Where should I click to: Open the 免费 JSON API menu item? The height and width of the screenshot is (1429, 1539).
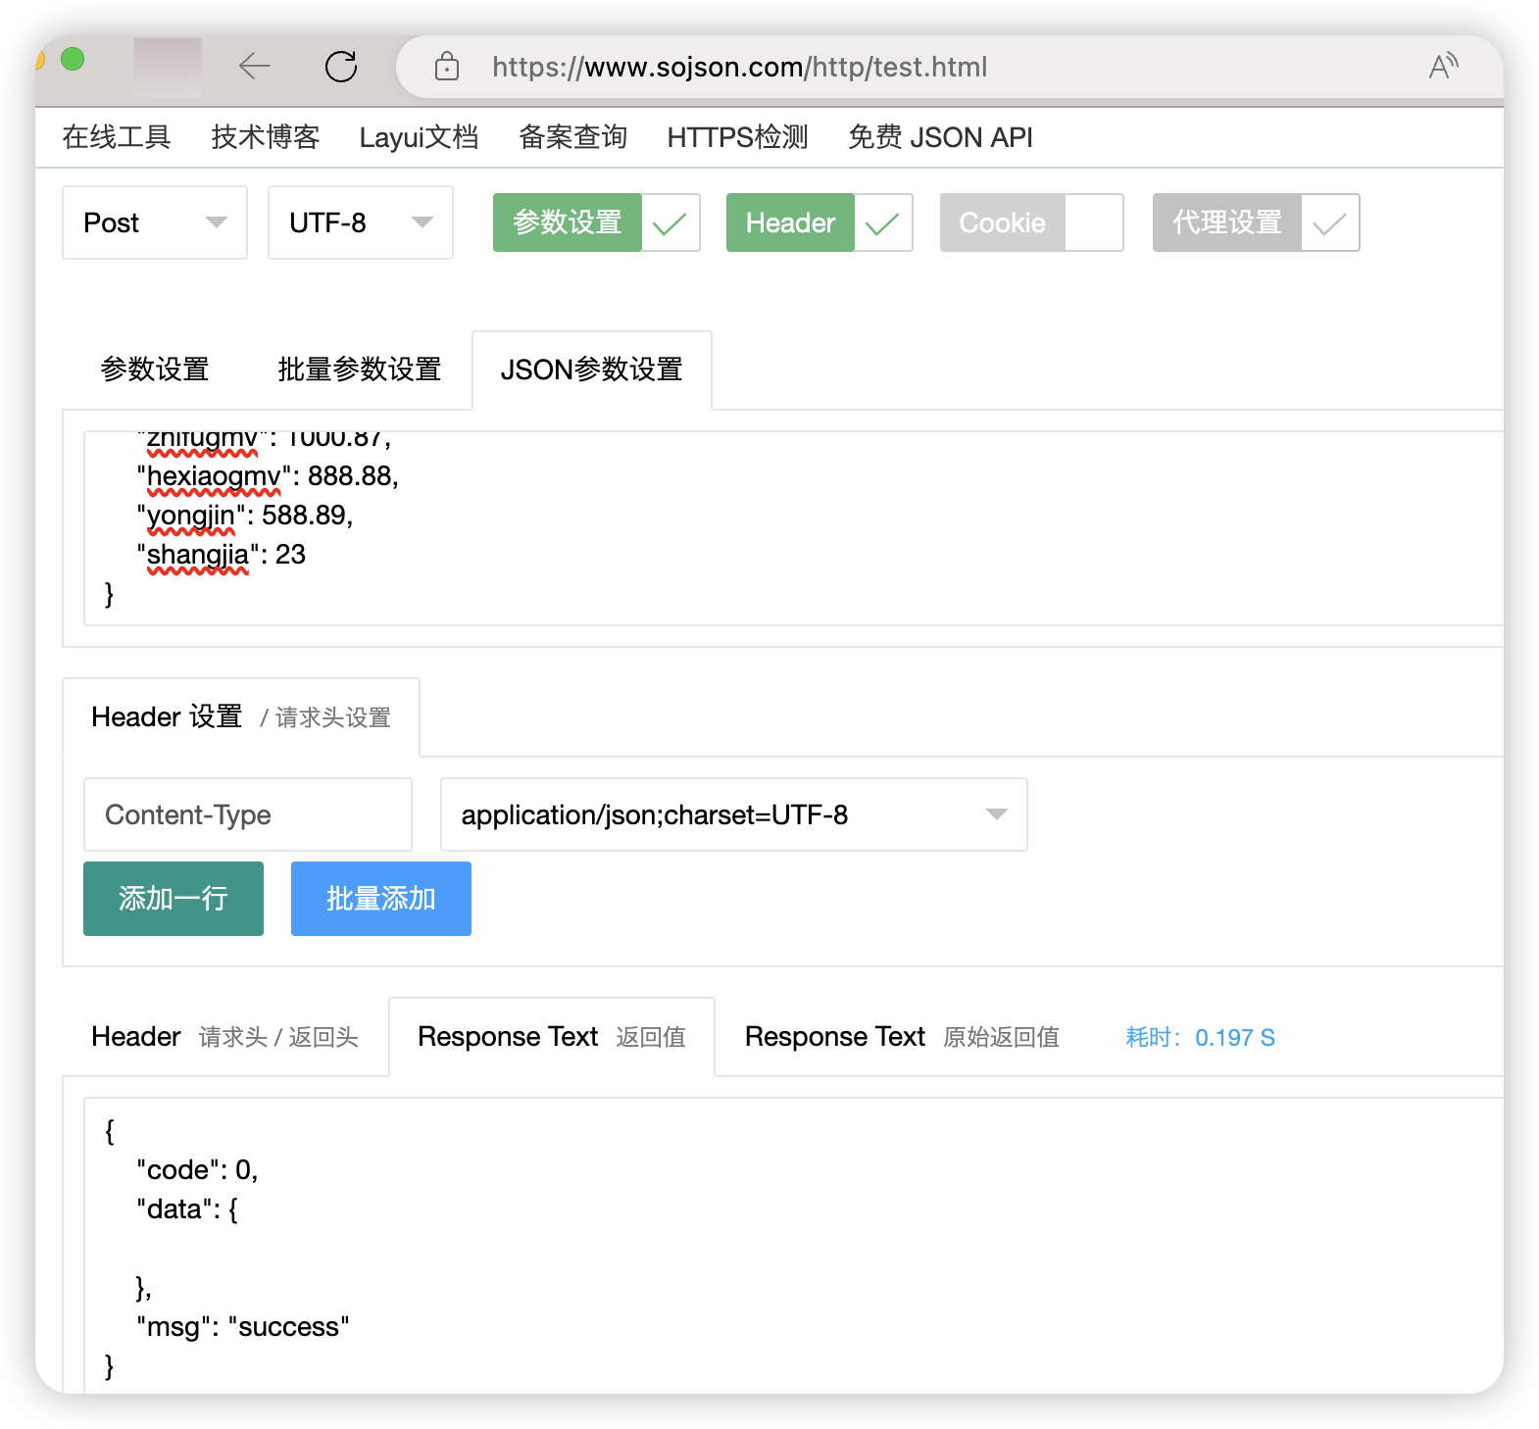(x=941, y=137)
